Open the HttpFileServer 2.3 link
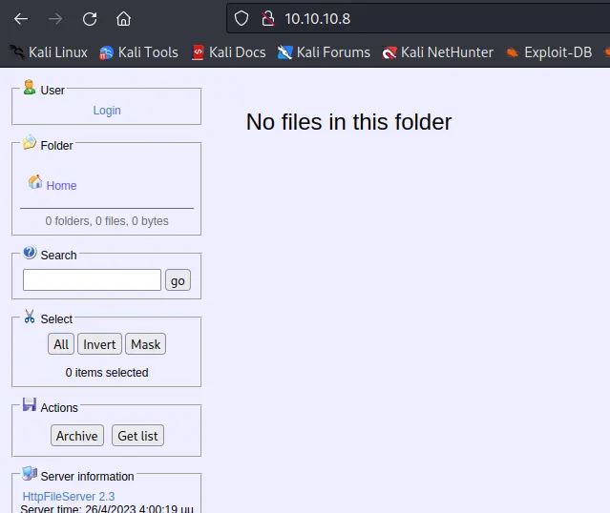The image size is (610, 513). pyautogui.click(x=69, y=496)
